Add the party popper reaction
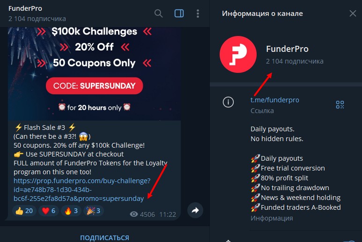This screenshot has width=362, height=242. (x=93, y=211)
